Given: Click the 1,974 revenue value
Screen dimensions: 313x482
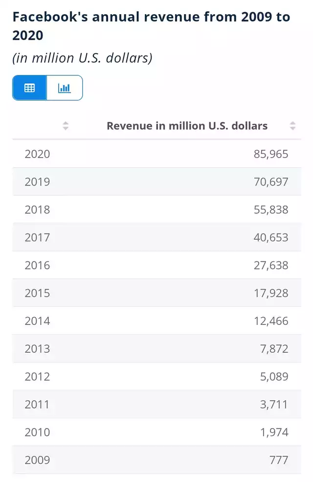Looking at the screenshot, I should [274, 432].
